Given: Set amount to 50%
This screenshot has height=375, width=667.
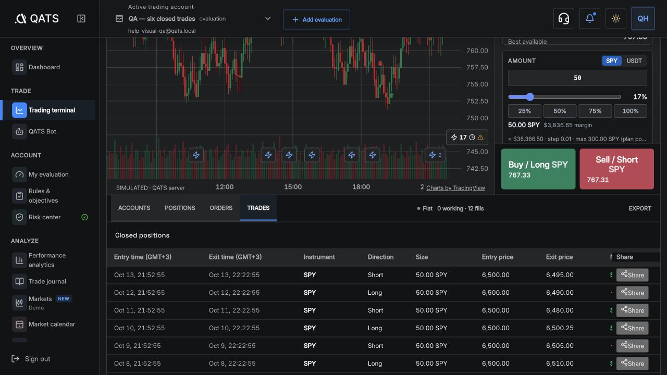Looking at the screenshot, I should [x=560, y=111].
